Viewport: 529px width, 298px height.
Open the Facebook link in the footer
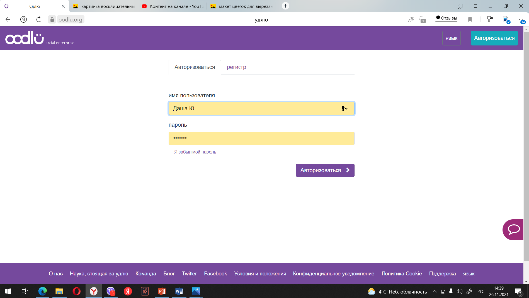click(215, 273)
